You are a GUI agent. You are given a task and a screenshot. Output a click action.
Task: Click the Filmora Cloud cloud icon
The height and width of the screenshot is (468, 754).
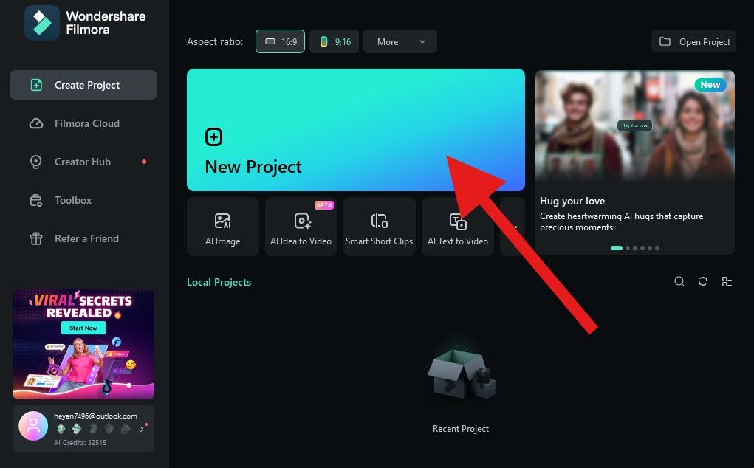pos(36,123)
